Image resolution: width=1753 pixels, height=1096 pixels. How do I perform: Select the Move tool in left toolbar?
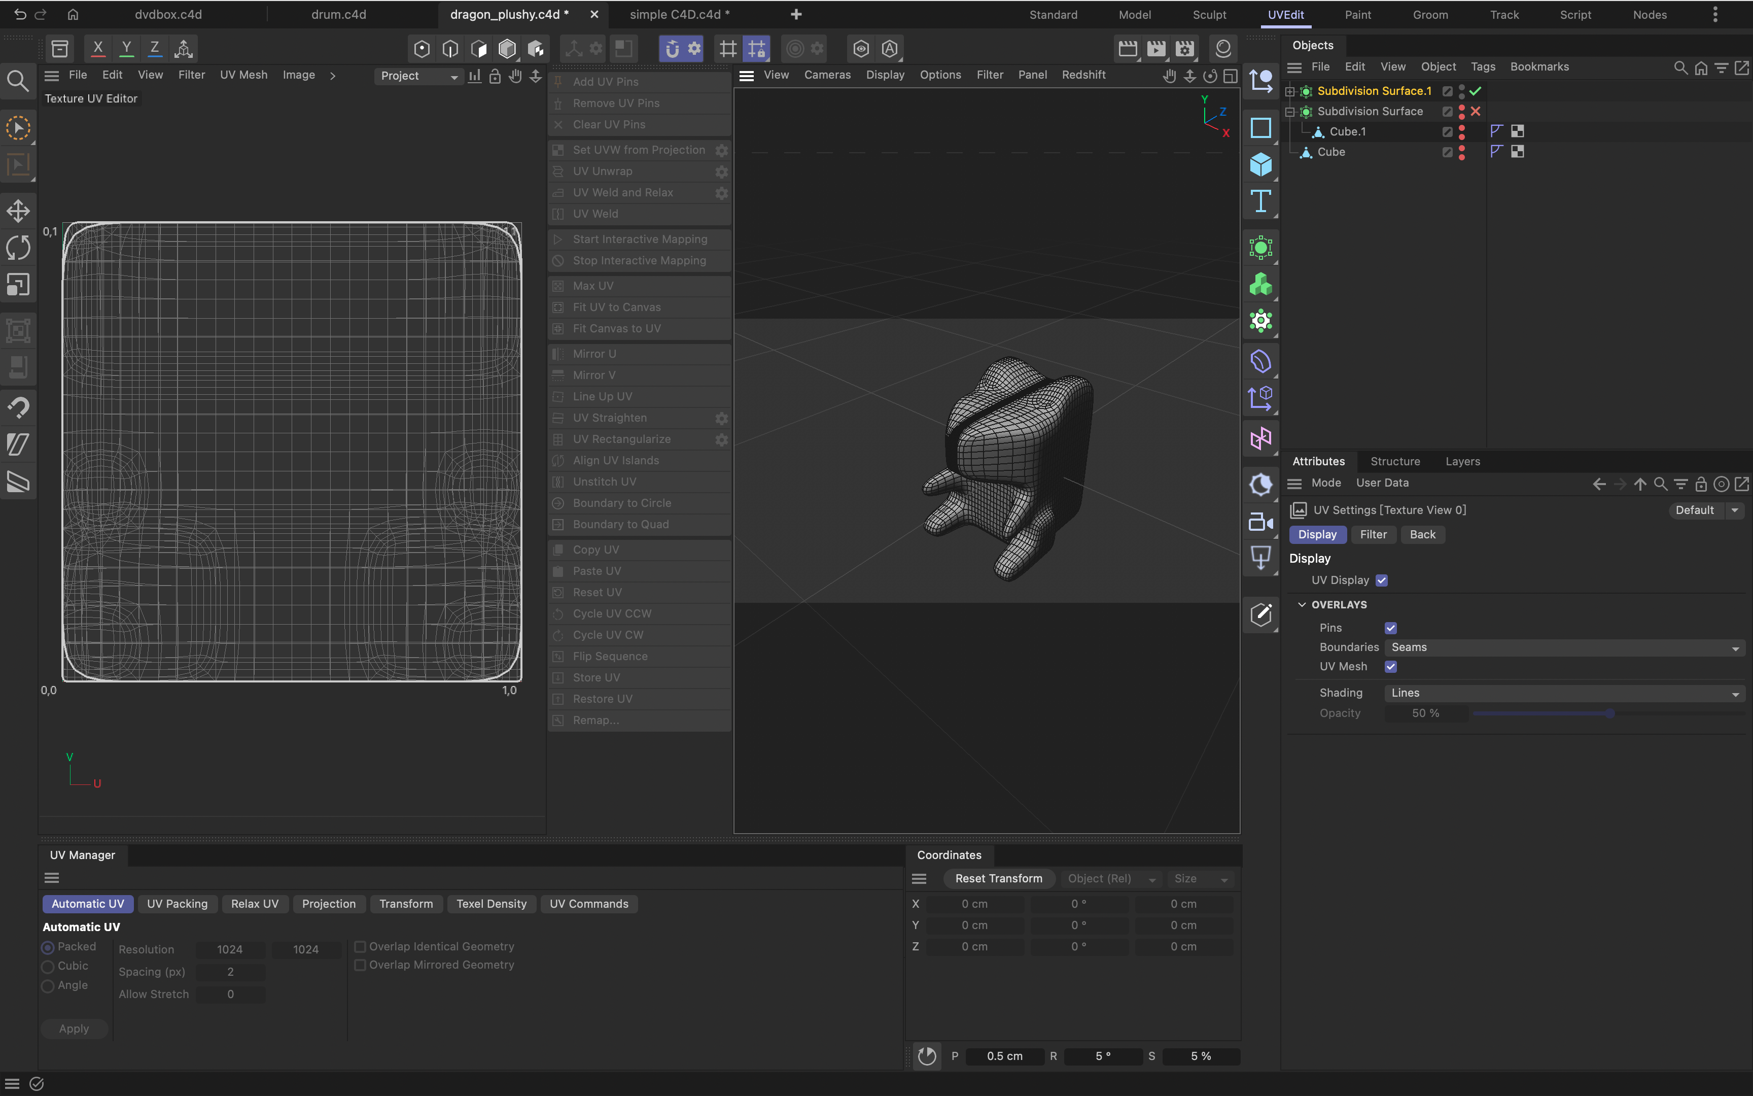pyautogui.click(x=18, y=211)
